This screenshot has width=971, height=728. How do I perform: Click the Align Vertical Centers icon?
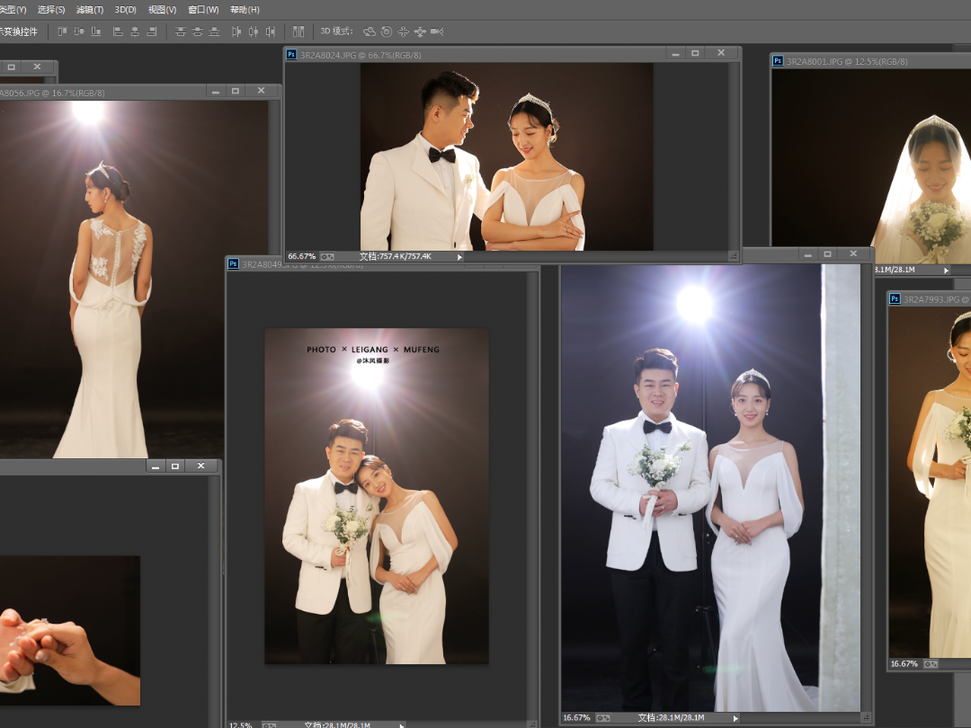78,31
